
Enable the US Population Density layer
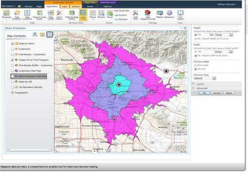(12, 87)
